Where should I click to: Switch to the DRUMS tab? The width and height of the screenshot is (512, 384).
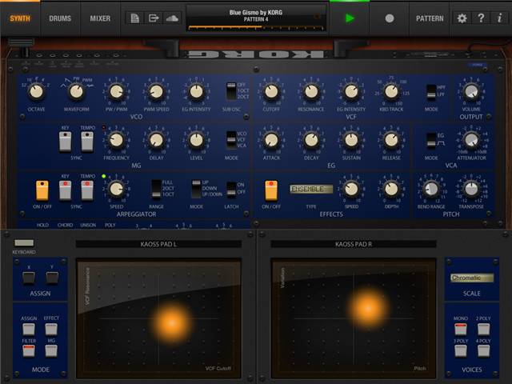coord(60,18)
